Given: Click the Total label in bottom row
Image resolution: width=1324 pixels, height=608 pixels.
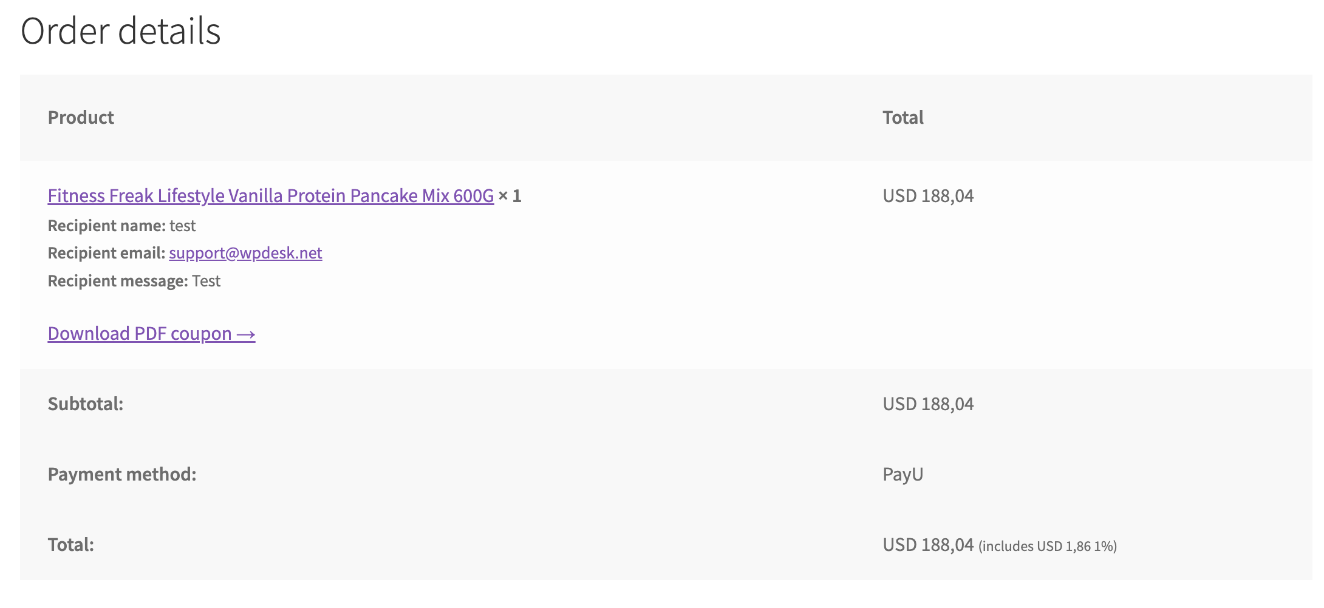Looking at the screenshot, I should click(x=71, y=544).
